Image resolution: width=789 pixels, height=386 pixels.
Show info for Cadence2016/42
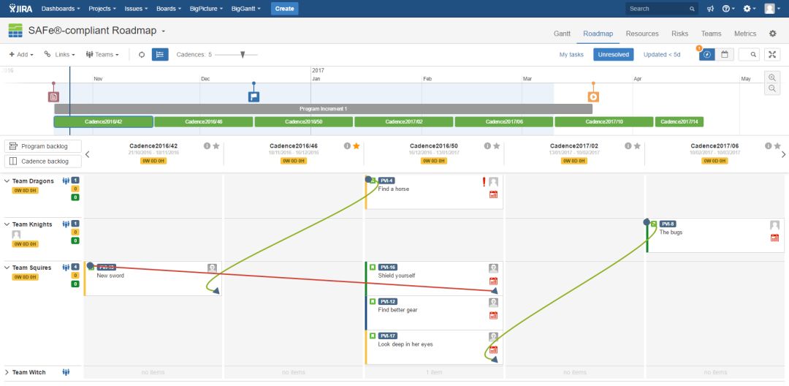pos(207,146)
